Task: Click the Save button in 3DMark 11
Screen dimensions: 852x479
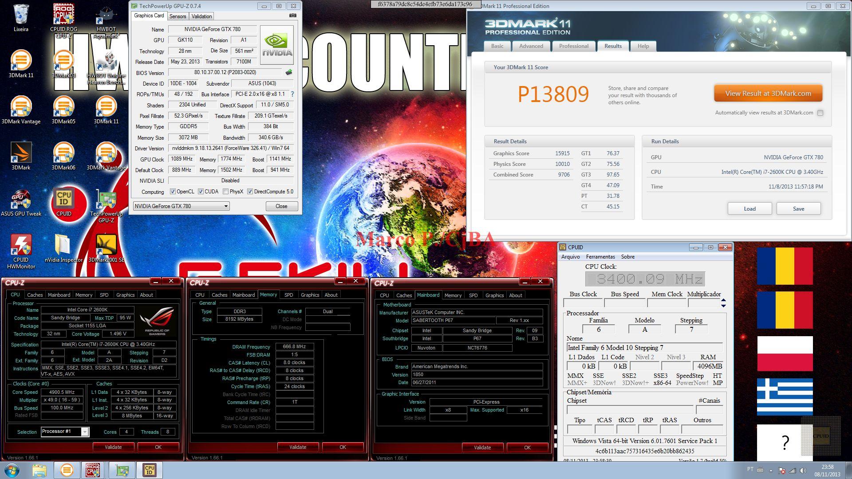Action: [798, 209]
